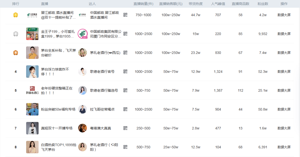Open 数据大屏 for 晋江邮政酒水直播间 row
The height and width of the screenshot is (157, 300).
pyautogui.click(x=284, y=15)
